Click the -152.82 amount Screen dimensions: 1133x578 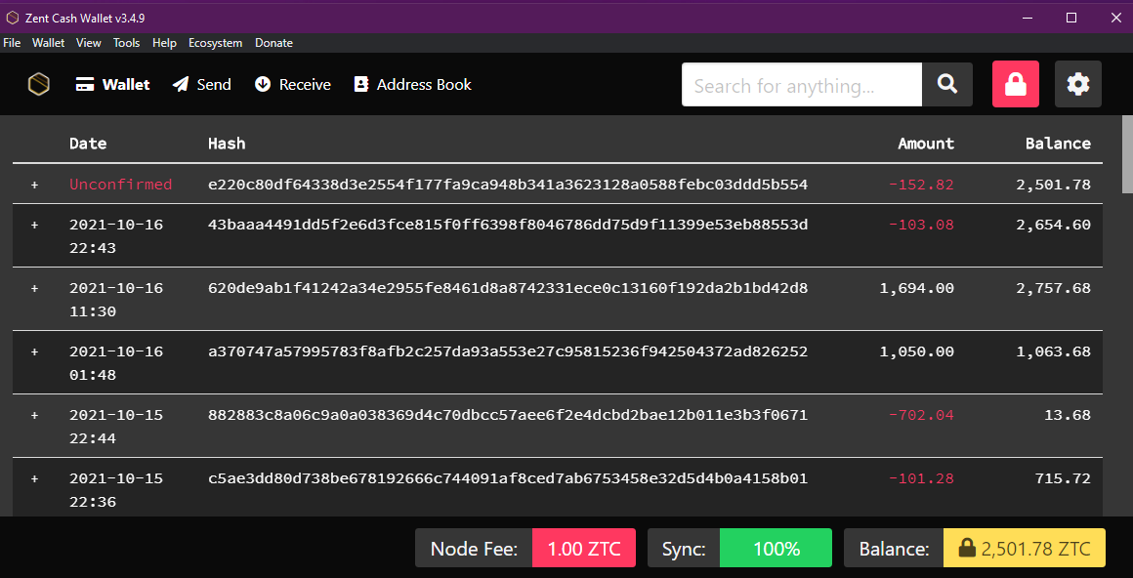(921, 185)
